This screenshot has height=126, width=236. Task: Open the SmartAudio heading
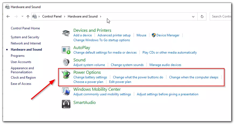tap(84, 103)
